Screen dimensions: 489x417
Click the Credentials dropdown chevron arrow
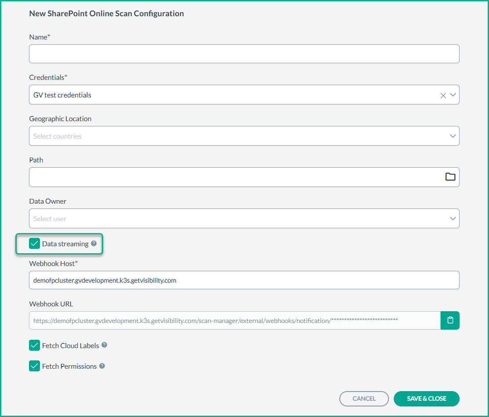click(x=453, y=95)
